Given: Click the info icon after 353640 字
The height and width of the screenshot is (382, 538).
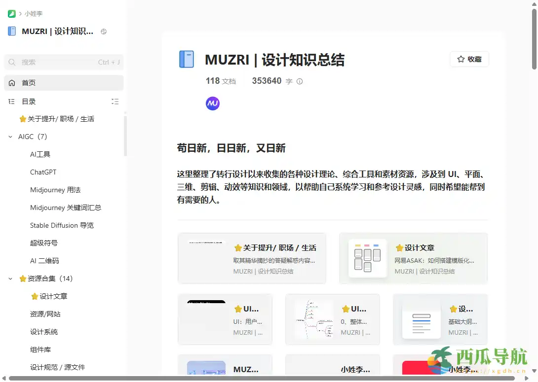Looking at the screenshot, I should (x=299, y=81).
